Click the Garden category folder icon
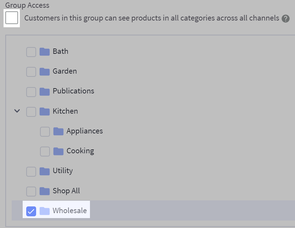This screenshot has width=295, height=228. 44,72
